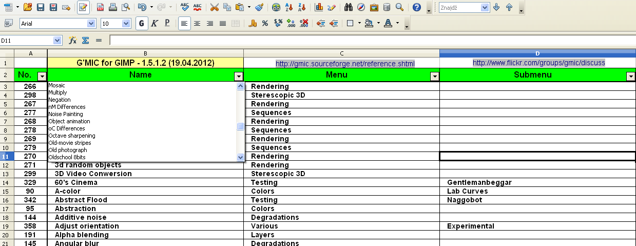Open the No. column filter dropdown
The width and height of the screenshot is (636, 246).
coord(43,76)
